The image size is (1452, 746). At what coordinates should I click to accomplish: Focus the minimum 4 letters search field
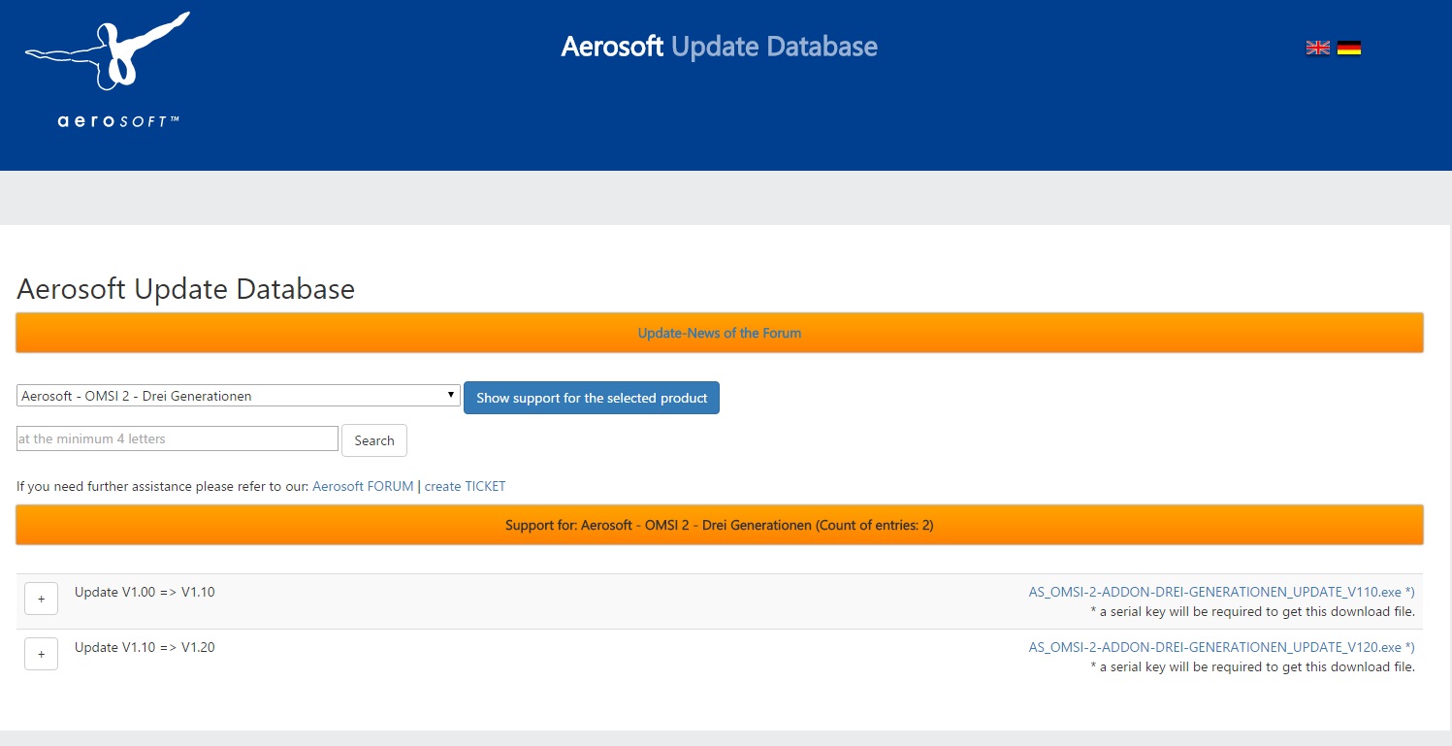click(x=177, y=438)
